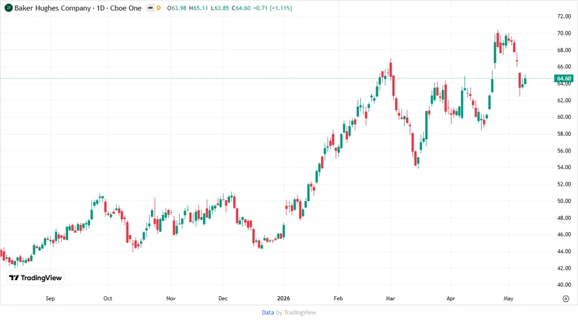The height and width of the screenshot is (320, 578).
Task: Click the 66.00 price axis label
Action: [564, 67]
